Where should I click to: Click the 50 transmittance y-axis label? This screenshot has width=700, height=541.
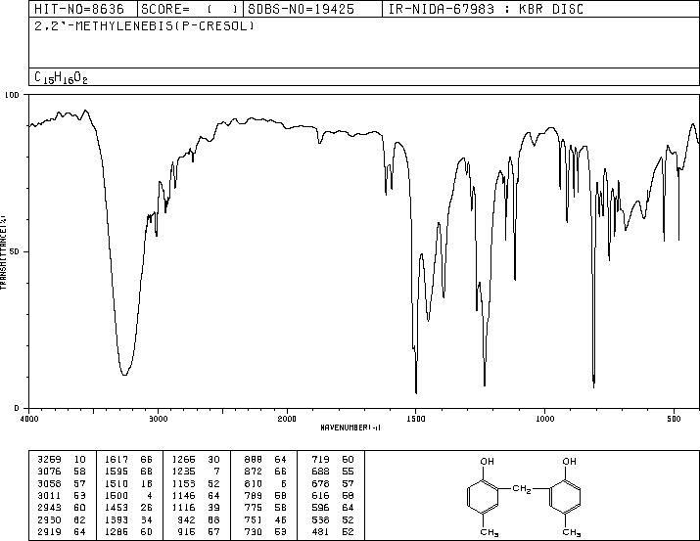tap(15, 252)
